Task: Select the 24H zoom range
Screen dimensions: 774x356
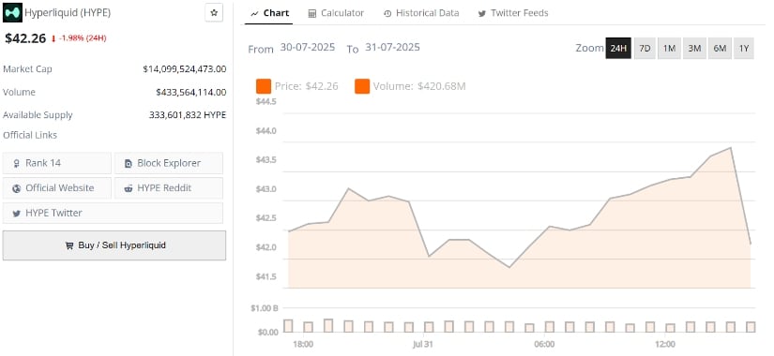Action: (618, 49)
